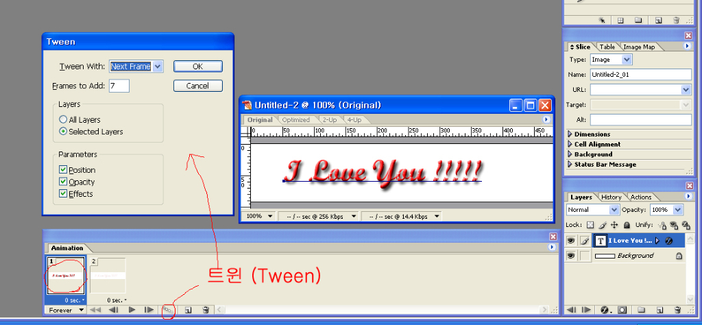This screenshot has height=325, width=702.
Task: Click OK in Tween dialog
Action: tap(198, 67)
